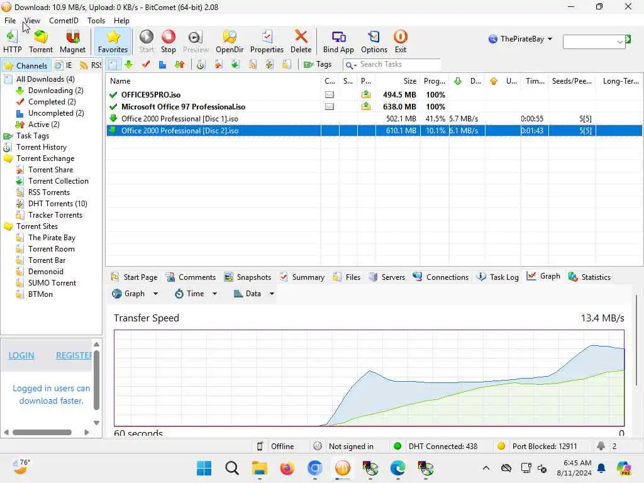644x483 pixels.
Task: Open The Pirate Bay site entry
Action: (x=52, y=238)
